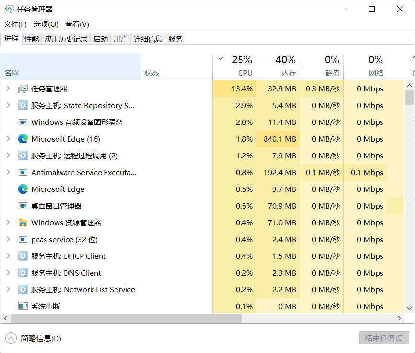This screenshot has height=353, width=415.
Task: Select Windows 音频设备图形隔离 row name
Action: pyautogui.click(x=77, y=122)
